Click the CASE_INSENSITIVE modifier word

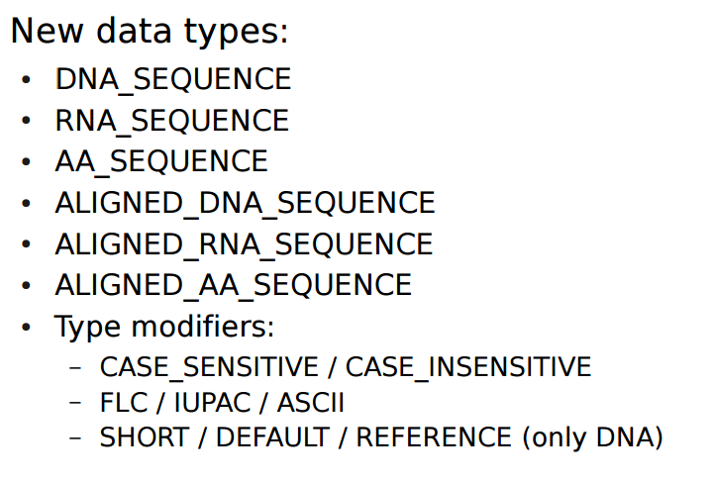(468, 367)
